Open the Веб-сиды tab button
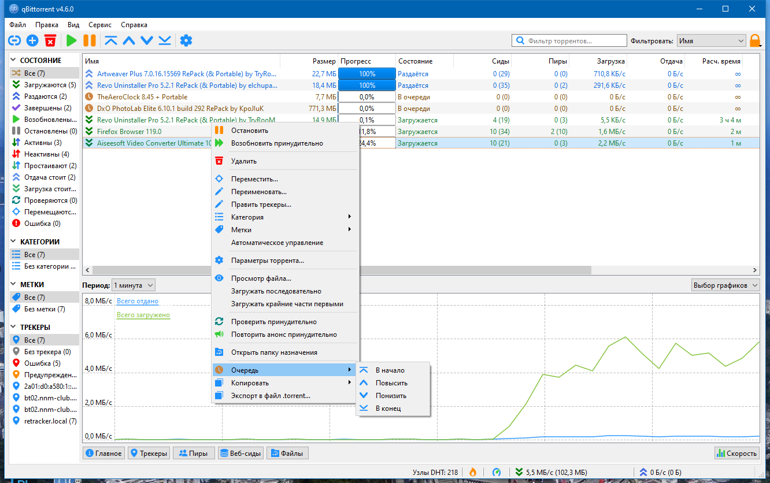This screenshot has width=770, height=483. pos(240,454)
